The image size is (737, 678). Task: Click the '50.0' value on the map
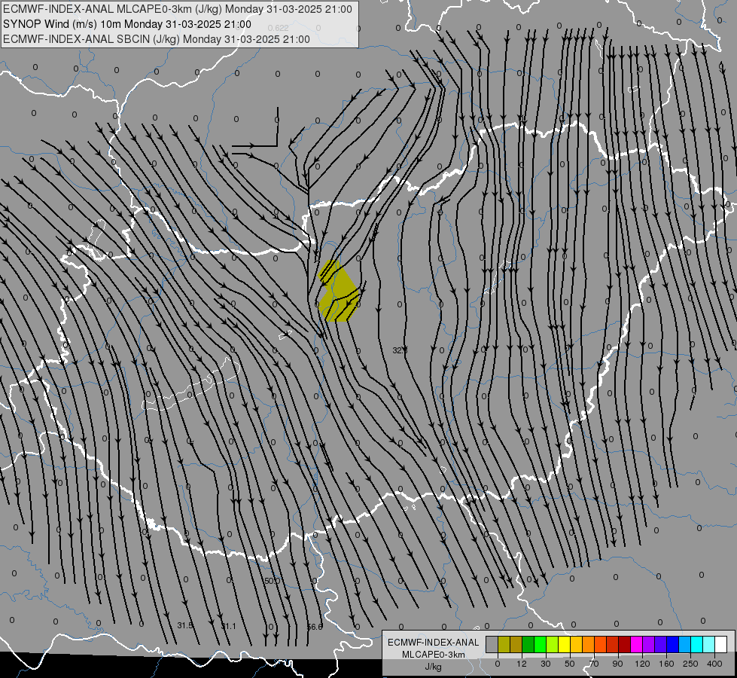[272, 581]
